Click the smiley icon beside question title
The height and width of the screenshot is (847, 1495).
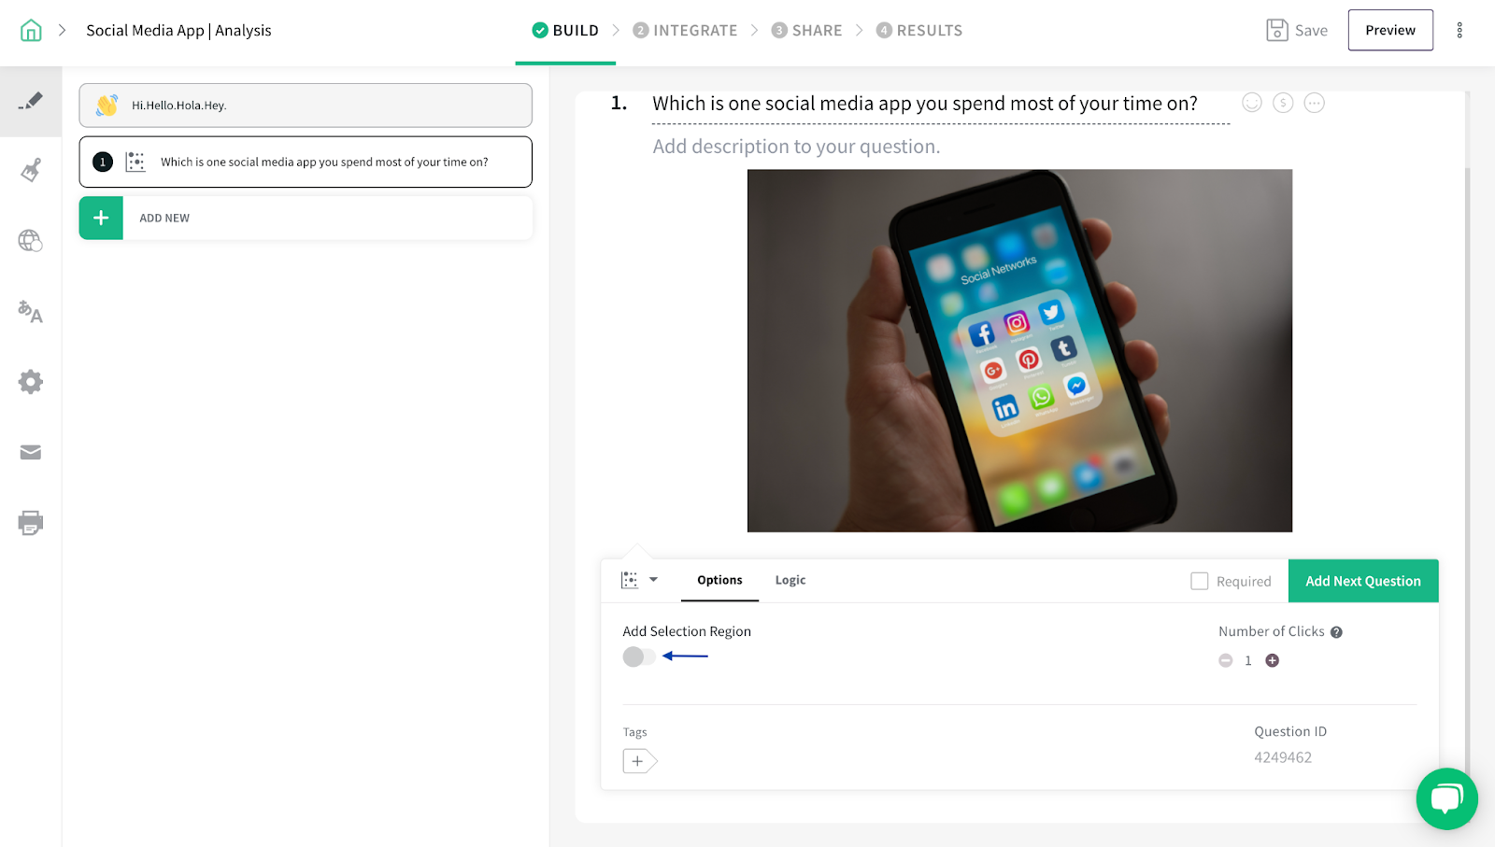pos(1252,103)
